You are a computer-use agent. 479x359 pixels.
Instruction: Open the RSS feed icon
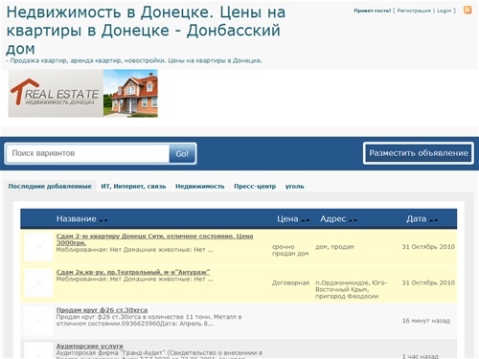[468, 10]
